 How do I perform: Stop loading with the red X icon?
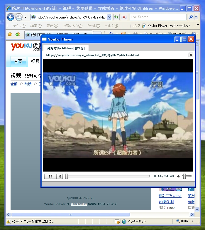pyautogui.click(x=124, y=17)
